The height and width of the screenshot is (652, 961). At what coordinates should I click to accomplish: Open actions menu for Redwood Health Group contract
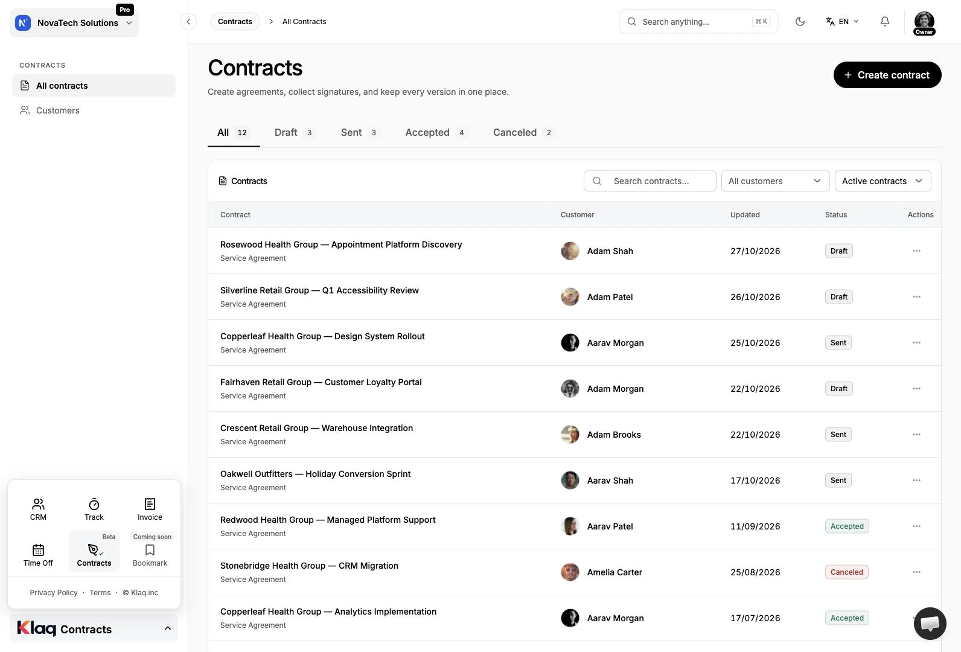pos(916,526)
